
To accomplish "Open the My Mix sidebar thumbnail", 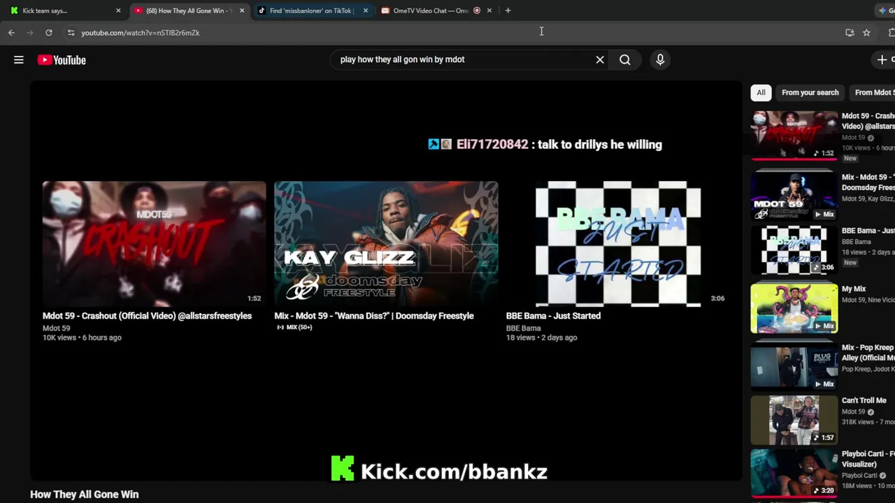I will coord(794,308).
